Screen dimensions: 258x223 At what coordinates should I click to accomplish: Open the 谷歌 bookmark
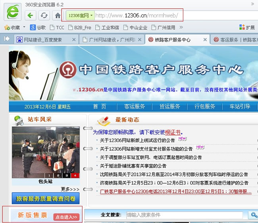tap(38, 27)
